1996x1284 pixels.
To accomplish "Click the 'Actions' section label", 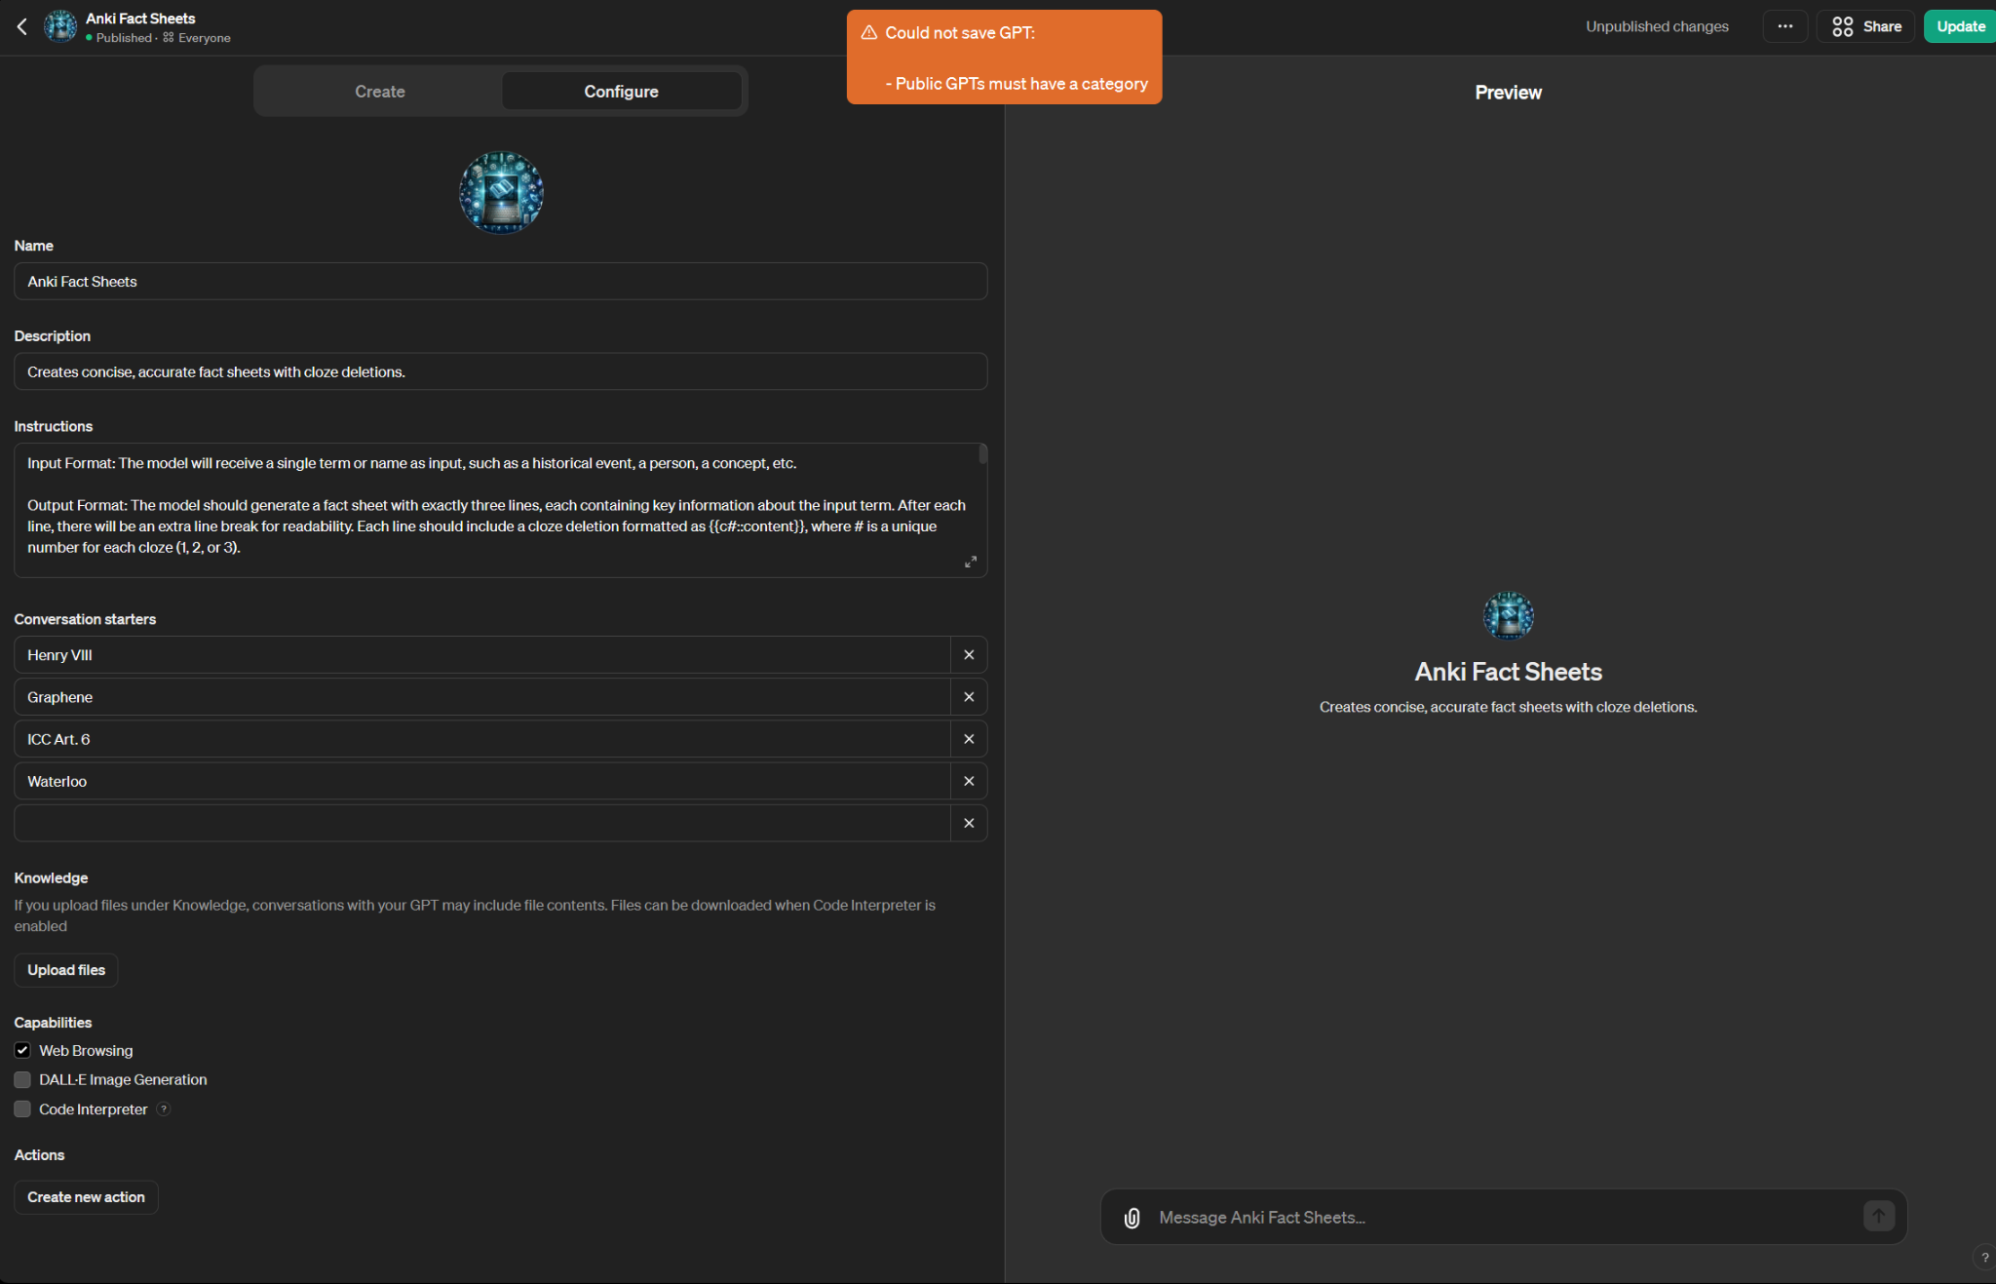I will [39, 1155].
